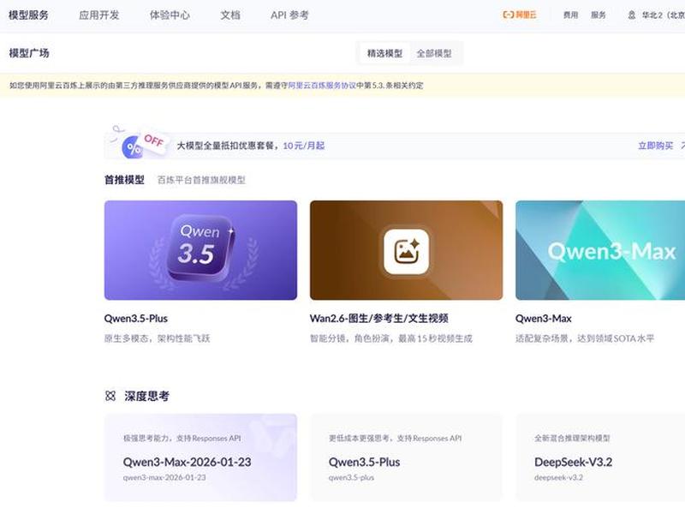
Task: Open the Wan2.6 brown banner thumbnail
Action: coord(406,250)
